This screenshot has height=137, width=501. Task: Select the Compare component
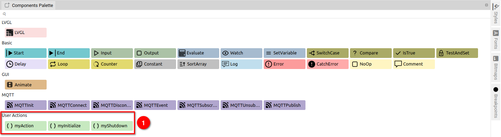pos(371,53)
